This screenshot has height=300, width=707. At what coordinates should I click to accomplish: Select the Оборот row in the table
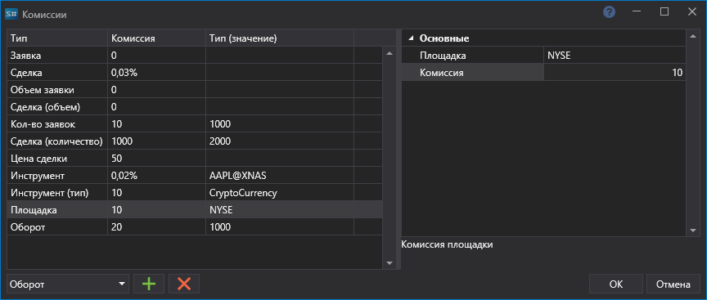click(195, 227)
